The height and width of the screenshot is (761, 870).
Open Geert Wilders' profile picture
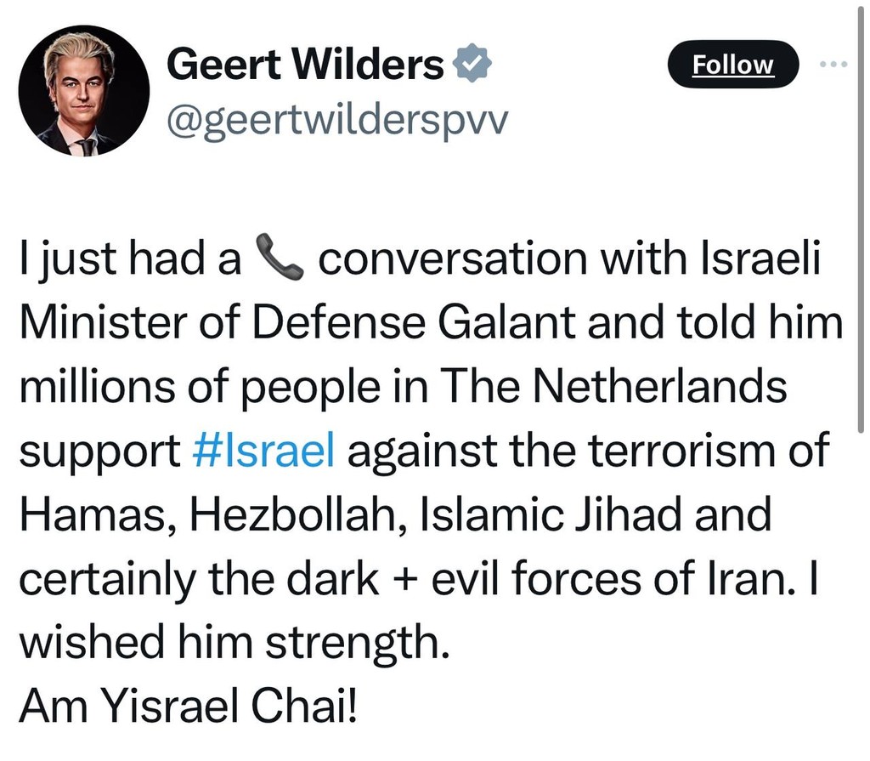point(83,90)
